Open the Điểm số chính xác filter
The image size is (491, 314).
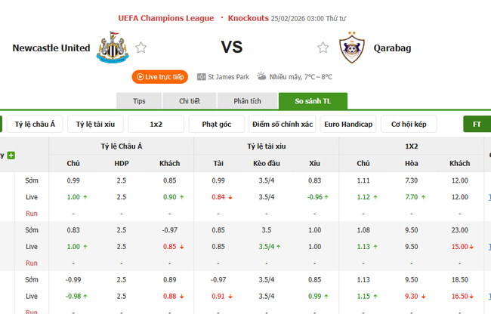pos(283,124)
